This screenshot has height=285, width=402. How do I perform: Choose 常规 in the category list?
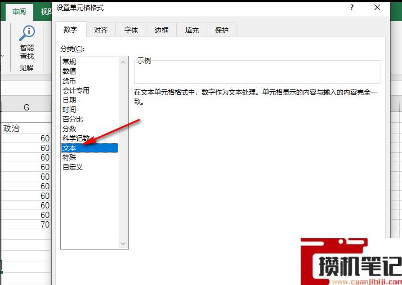pyautogui.click(x=90, y=61)
